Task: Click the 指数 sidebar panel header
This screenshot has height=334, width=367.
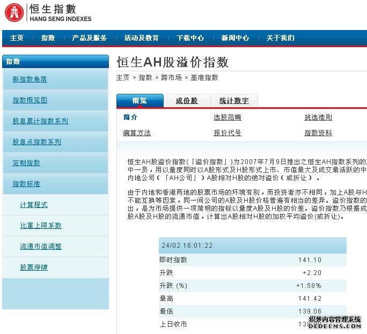Action: (x=55, y=62)
